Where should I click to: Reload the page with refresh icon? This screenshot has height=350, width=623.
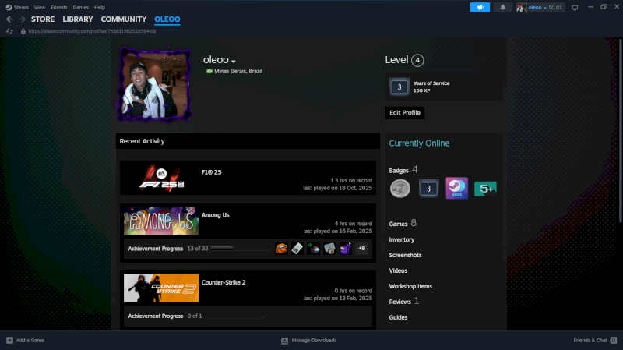coord(19,31)
